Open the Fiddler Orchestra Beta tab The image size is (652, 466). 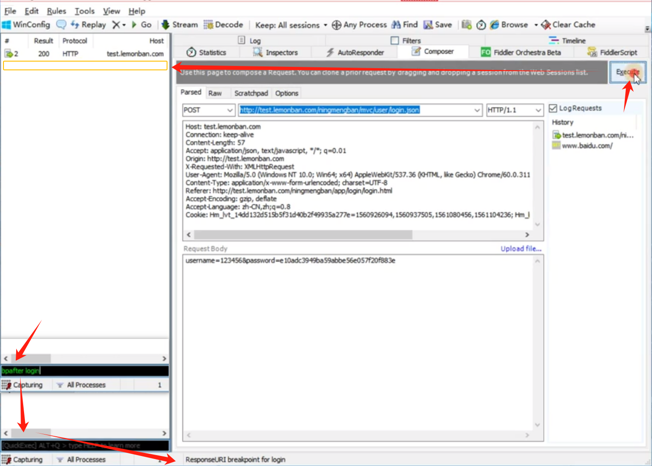tap(521, 52)
